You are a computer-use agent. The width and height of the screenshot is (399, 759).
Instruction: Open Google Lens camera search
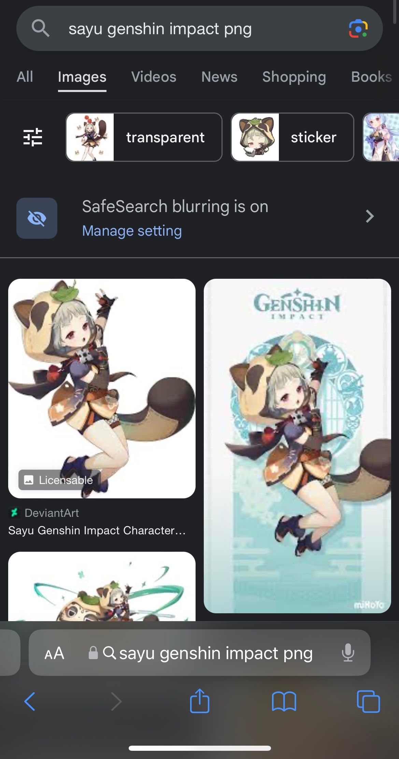tap(358, 29)
